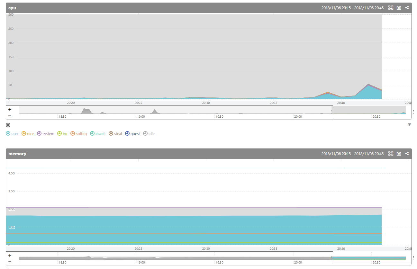
Task: Grab the left handle of memory range selector
Action: (331, 258)
